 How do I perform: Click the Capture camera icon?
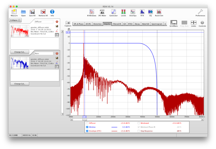coord(68,23)
